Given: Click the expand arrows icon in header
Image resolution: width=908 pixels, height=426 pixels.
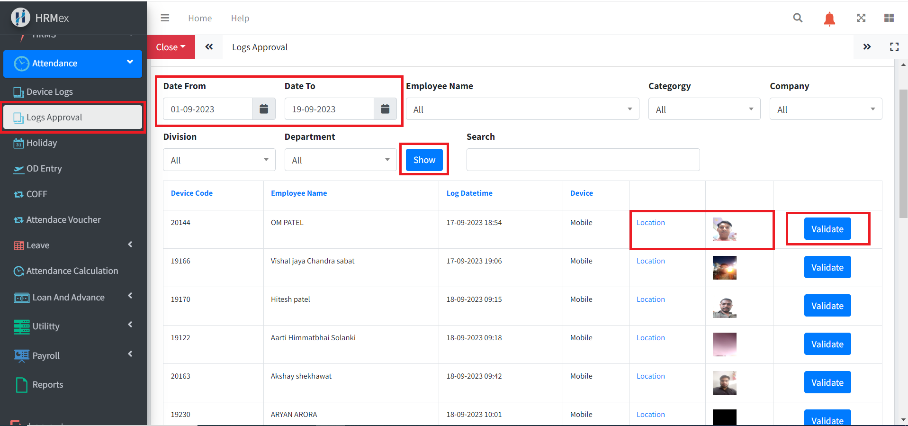Looking at the screenshot, I should coord(861,18).
